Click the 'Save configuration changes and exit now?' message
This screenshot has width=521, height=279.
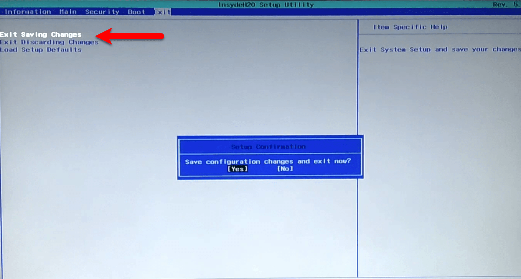pyautogui.click(x=268, y=162)
